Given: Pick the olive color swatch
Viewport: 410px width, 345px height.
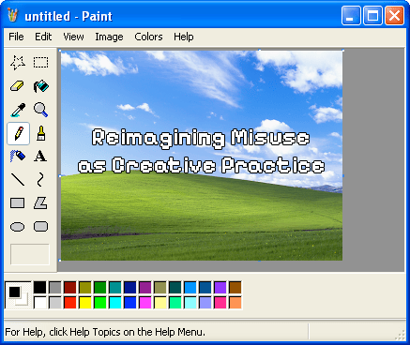Looking at the screenshot, I should 85,288.
